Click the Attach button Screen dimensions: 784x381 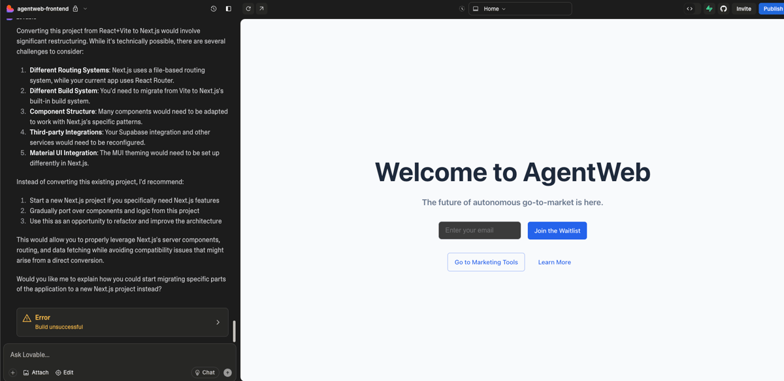36,373
